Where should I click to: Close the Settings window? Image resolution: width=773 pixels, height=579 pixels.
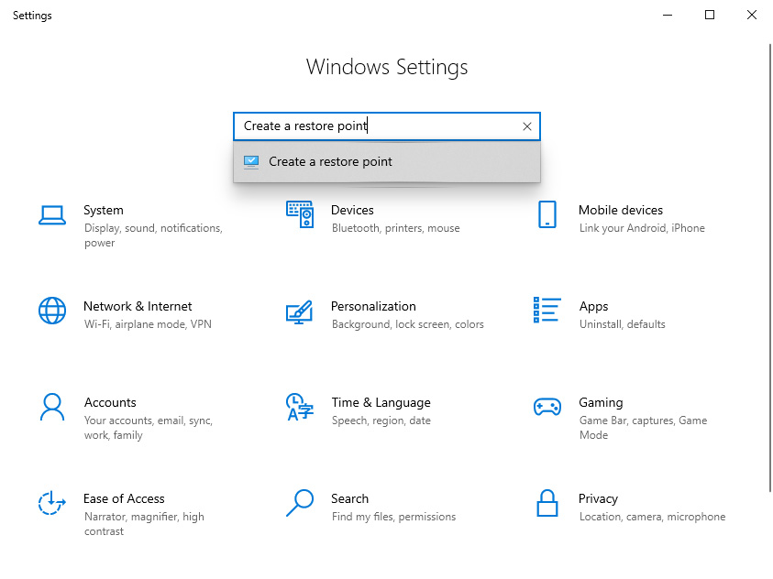(751, 16)
